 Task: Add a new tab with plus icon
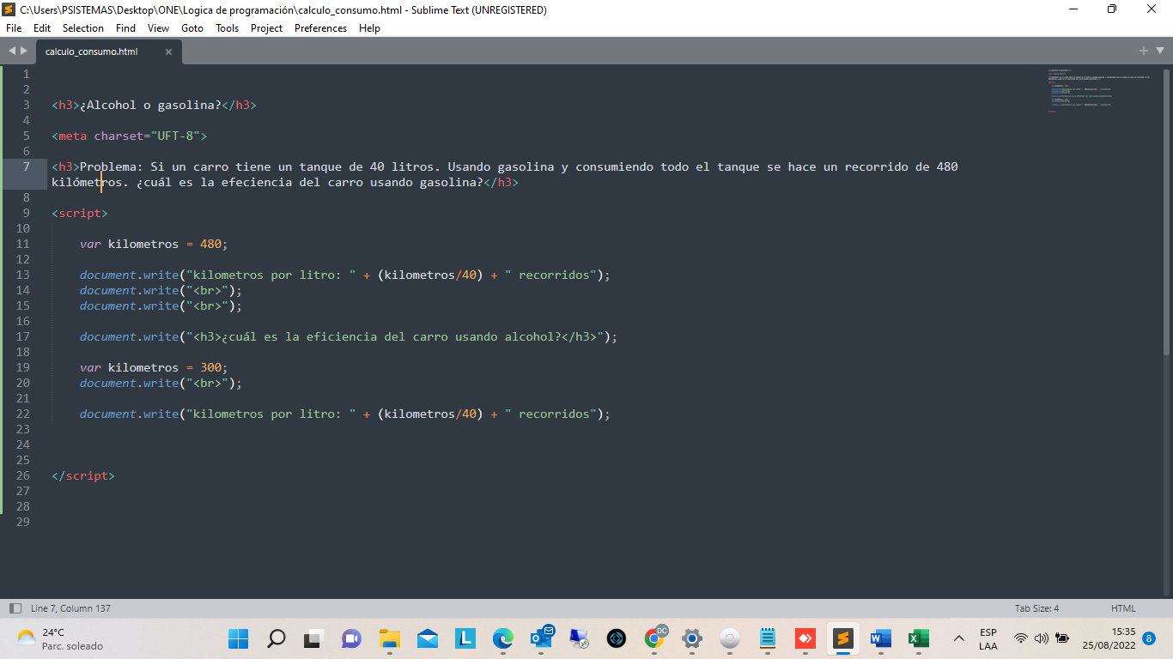(1144, 51)
